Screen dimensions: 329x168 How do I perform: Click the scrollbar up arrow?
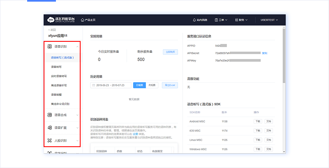(284, 27)
